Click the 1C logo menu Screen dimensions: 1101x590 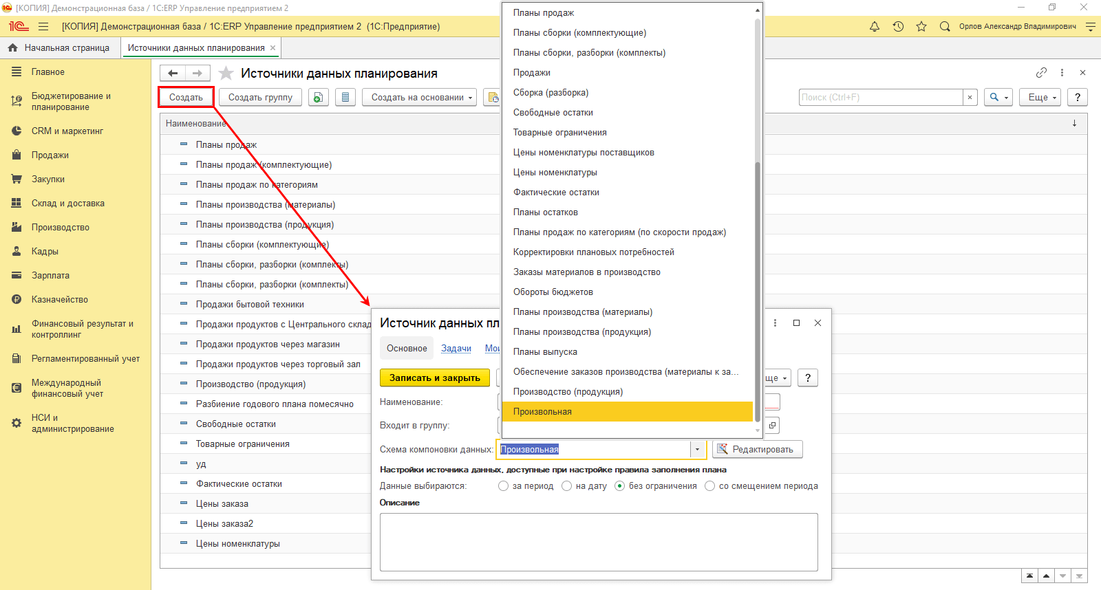coord(19,26)
